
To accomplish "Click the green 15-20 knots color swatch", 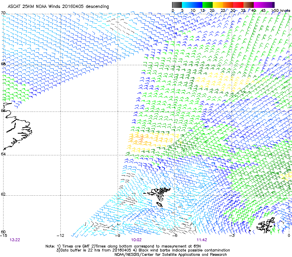I will coord(208,5).
